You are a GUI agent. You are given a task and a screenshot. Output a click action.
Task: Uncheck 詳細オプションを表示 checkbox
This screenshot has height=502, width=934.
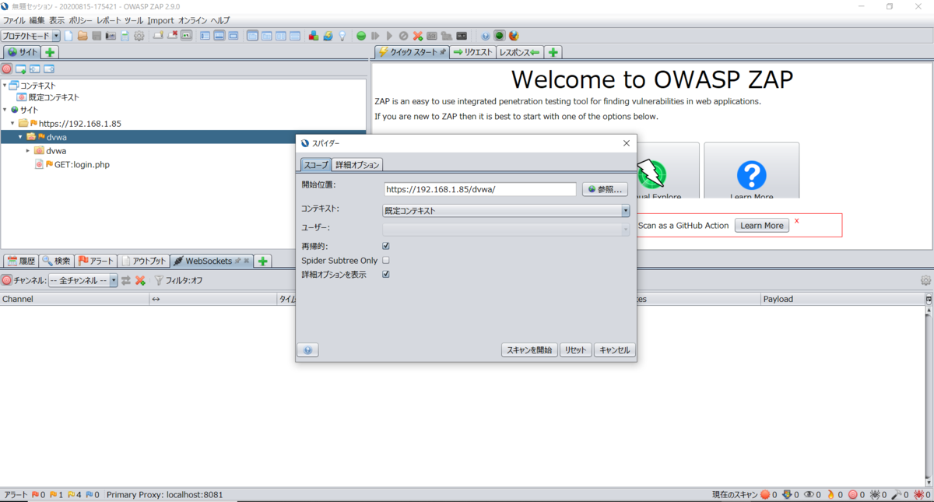[386, 274]
